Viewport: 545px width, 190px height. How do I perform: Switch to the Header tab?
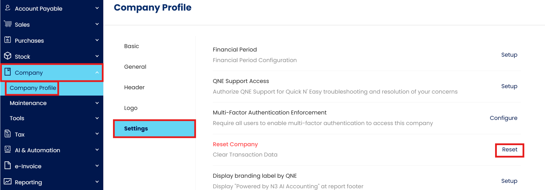pos(134,87)
